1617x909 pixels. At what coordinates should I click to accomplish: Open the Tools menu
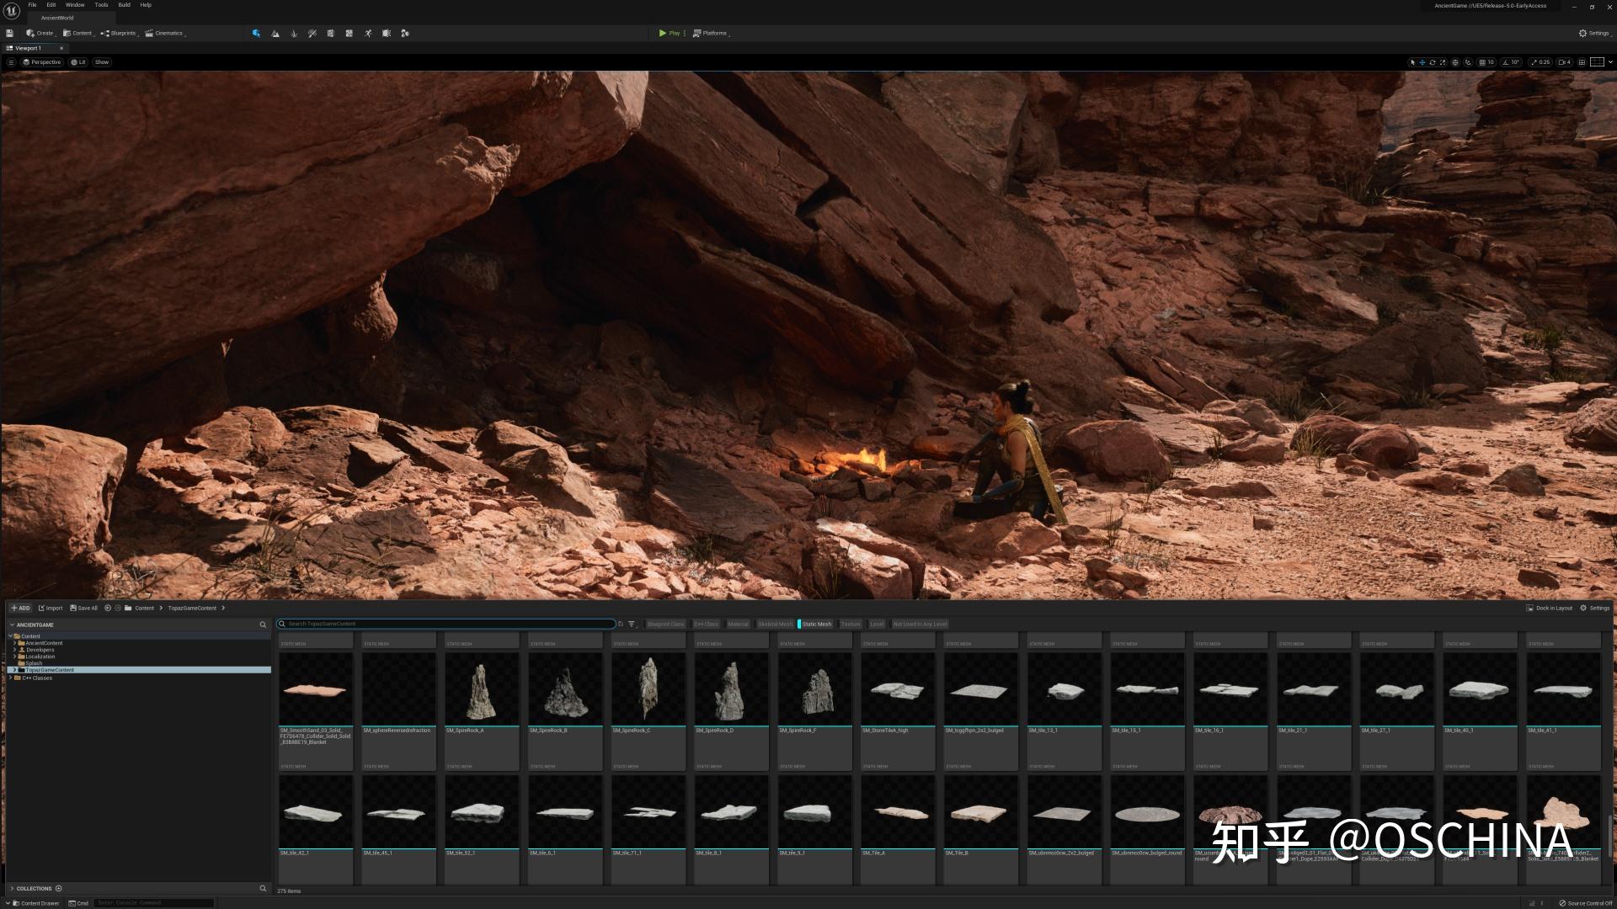click(100, 4)
